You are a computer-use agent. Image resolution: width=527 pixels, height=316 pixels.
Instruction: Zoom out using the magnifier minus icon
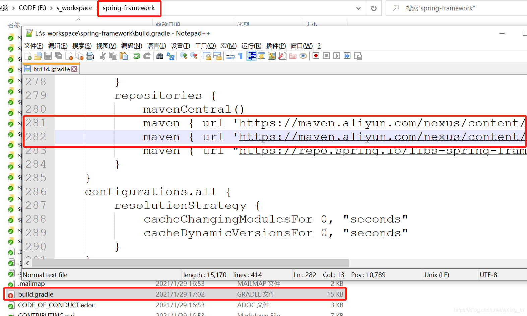tap(194, 56)
